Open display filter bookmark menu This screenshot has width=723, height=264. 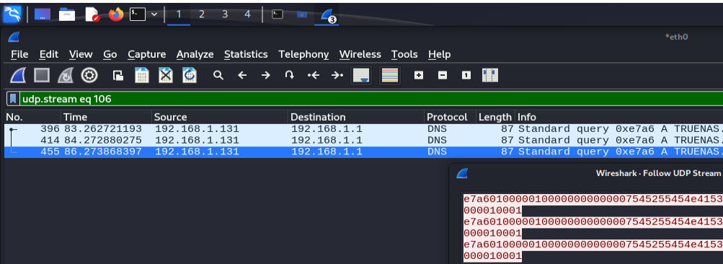point(14,99)
